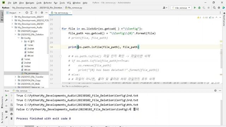
Task: Open the Refactor menu
Action: 48,3
